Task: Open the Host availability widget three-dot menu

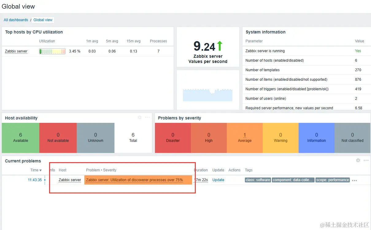Action: coord(148,117)
